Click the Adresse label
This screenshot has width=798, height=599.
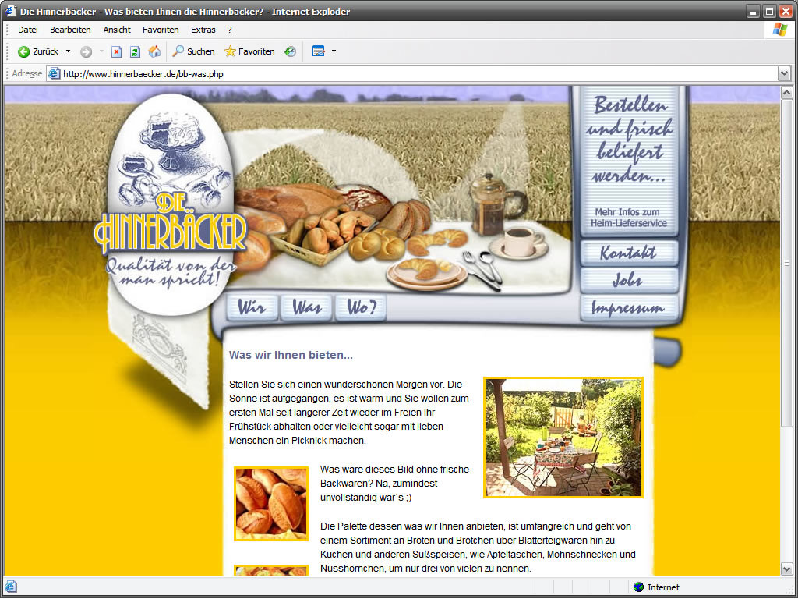click(27, 74)
